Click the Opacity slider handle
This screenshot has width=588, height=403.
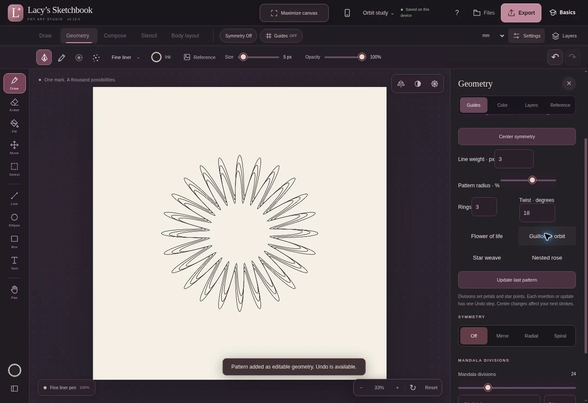(x=362, y=57)
